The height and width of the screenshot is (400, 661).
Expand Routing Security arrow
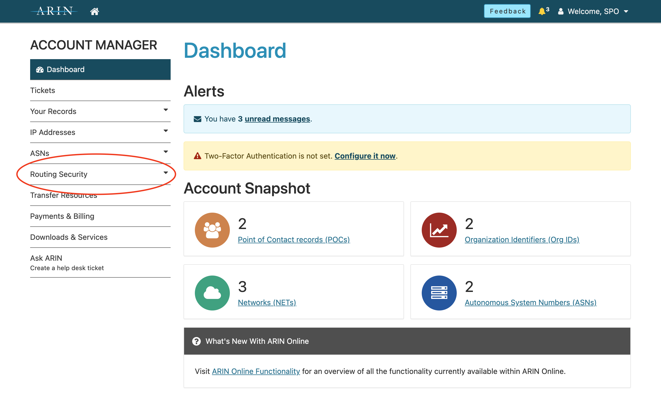tap(166, 173)
